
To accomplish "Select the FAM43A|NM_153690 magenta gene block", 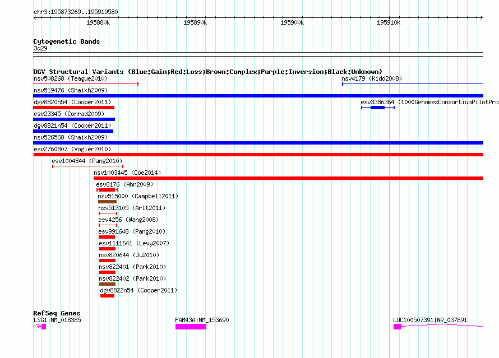I will tap(191, 327).
